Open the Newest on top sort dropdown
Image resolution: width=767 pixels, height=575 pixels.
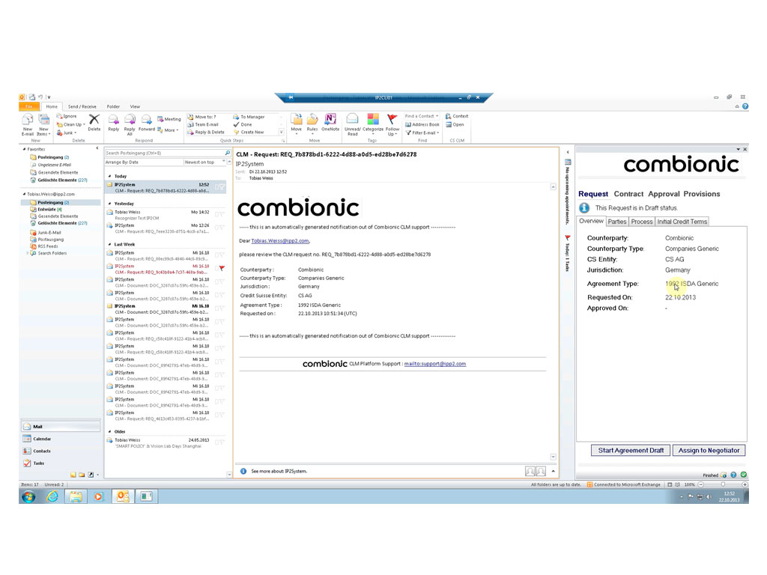(x=203, y=162)
